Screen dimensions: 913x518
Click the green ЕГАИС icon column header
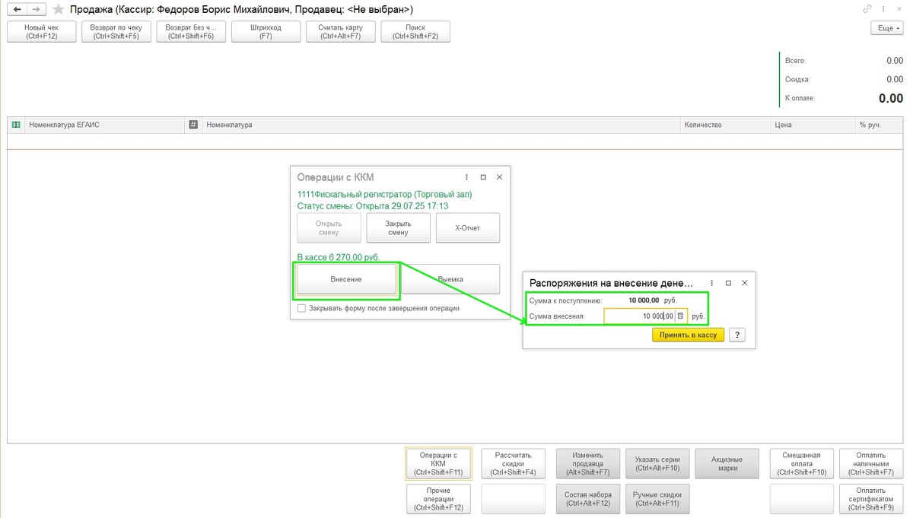(16, 124)
